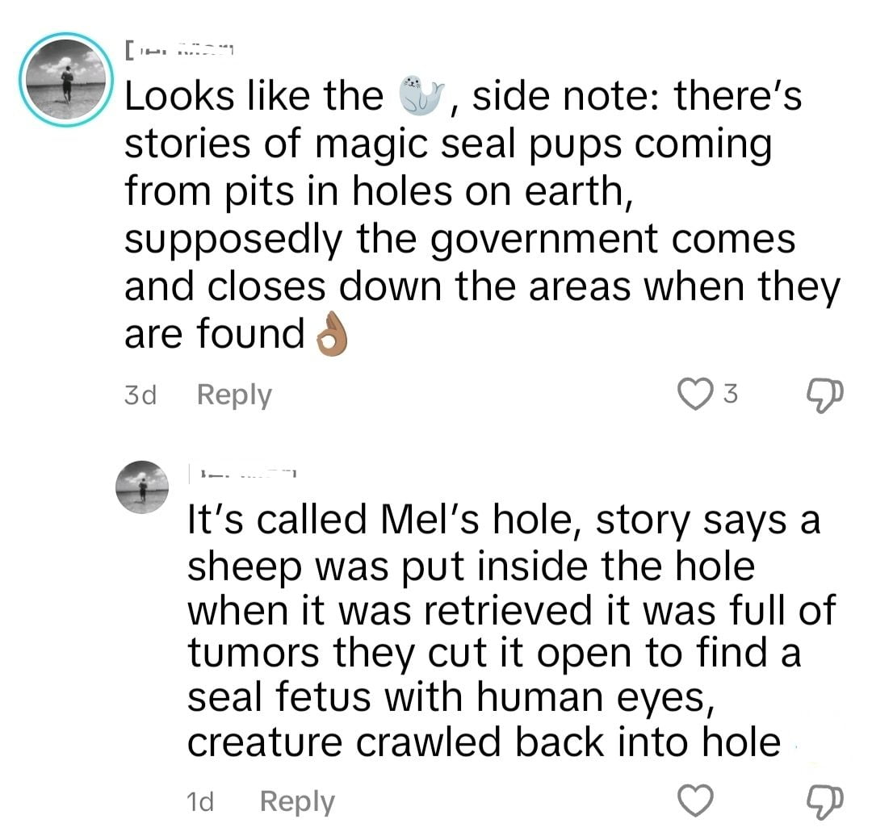Reply to the Mel's hole comment
Screen dimensions: 872x832
click(x=297, y=801)
